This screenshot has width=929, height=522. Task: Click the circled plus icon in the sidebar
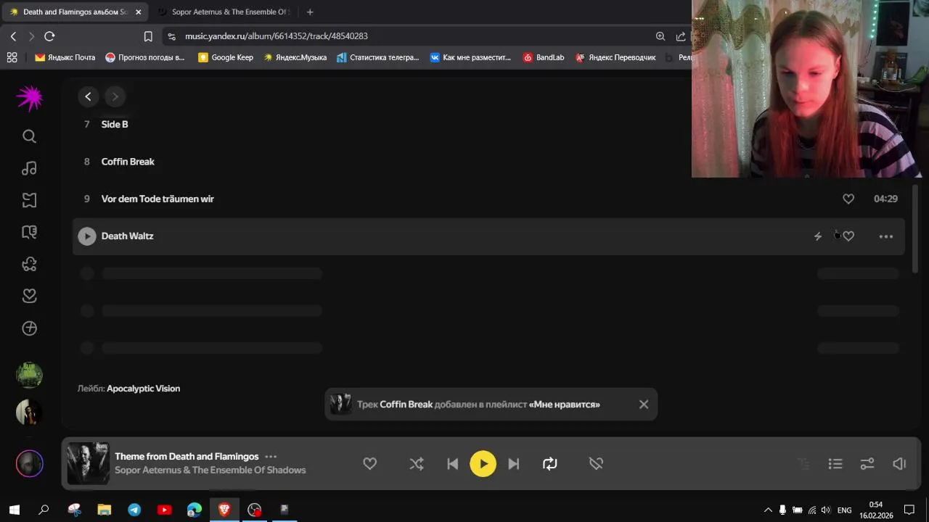29,328
